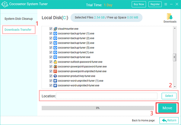Image resolution: width=181 pixels, height=125 pixels.
Task: Click icon of cocosenor-word-unprotect-tuner.exe
Action: click(55, 85)
